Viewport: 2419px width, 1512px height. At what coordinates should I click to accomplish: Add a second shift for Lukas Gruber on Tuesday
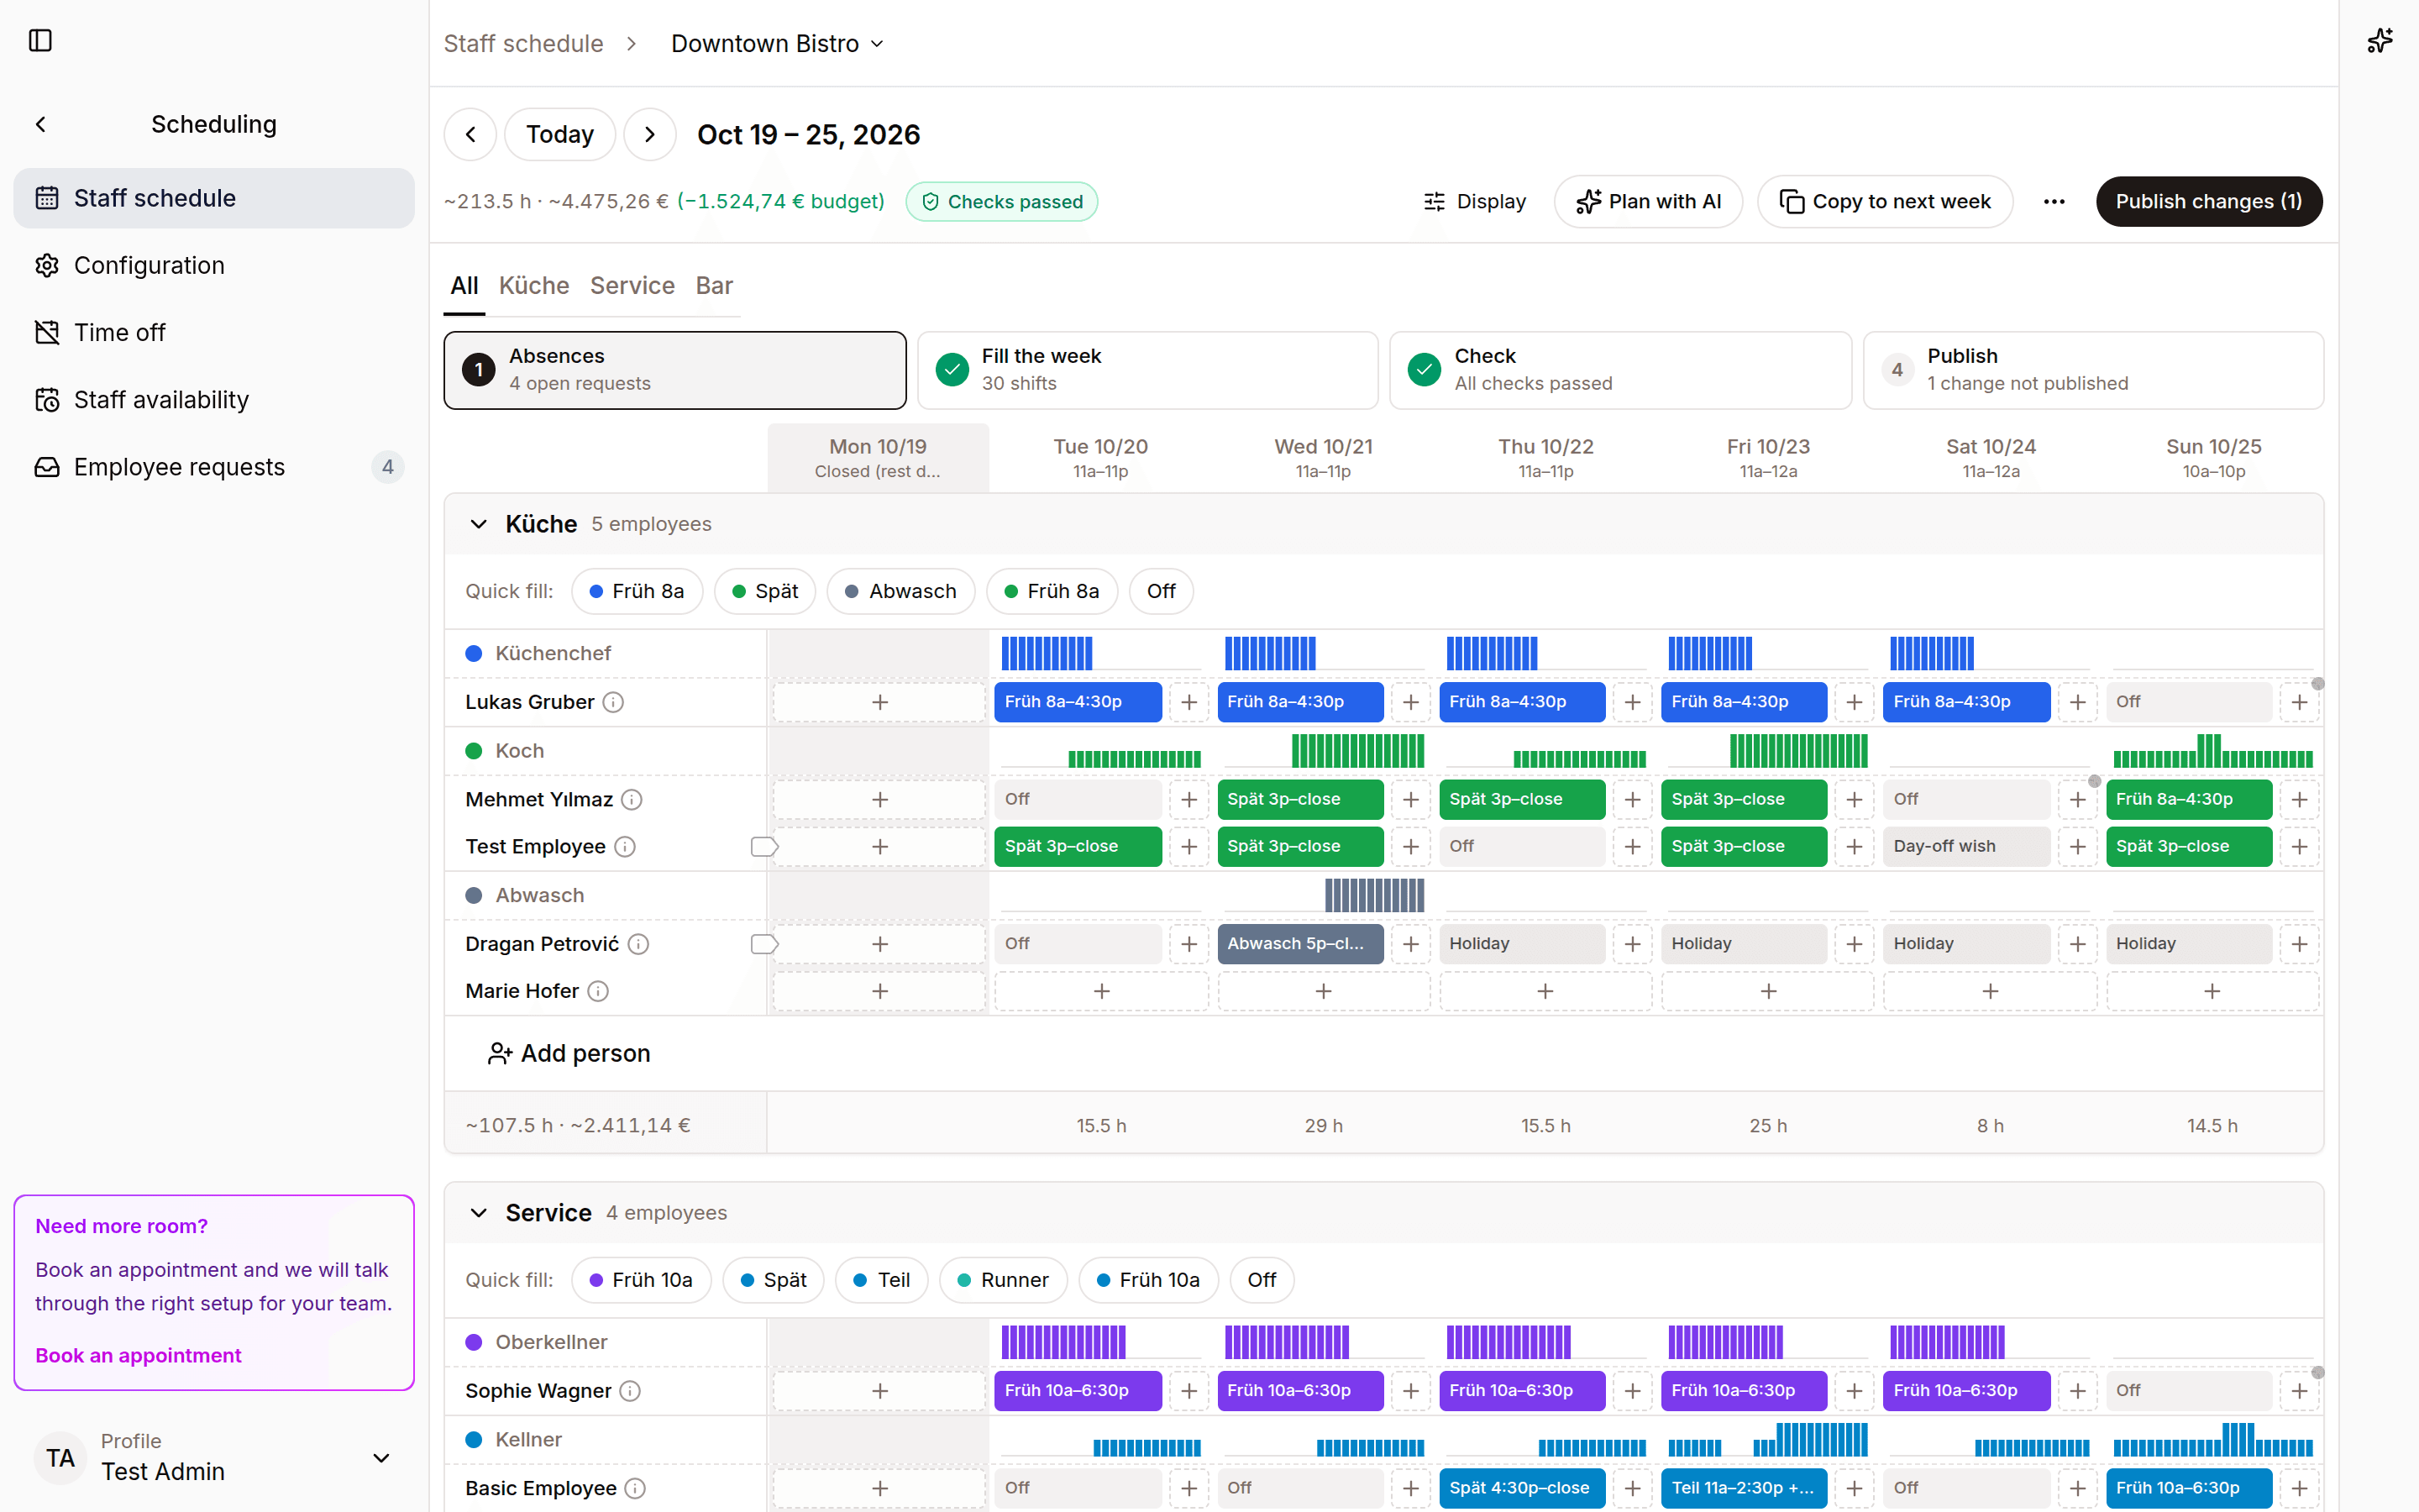coord(1189,702)
